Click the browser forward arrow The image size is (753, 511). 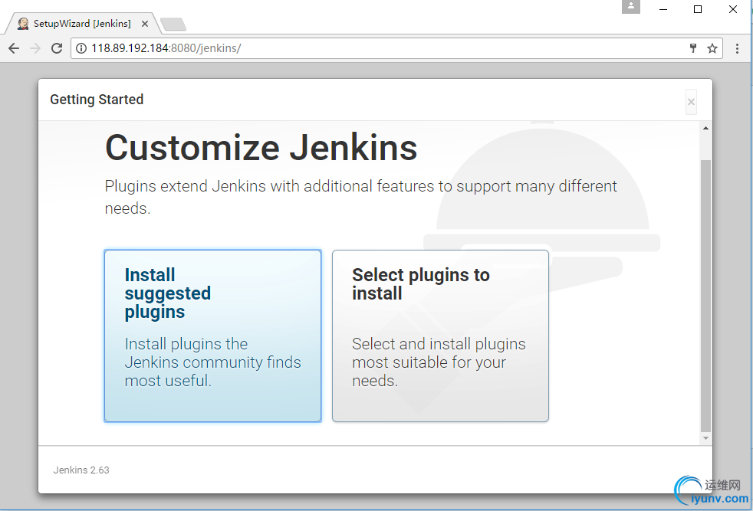[35, 48]
